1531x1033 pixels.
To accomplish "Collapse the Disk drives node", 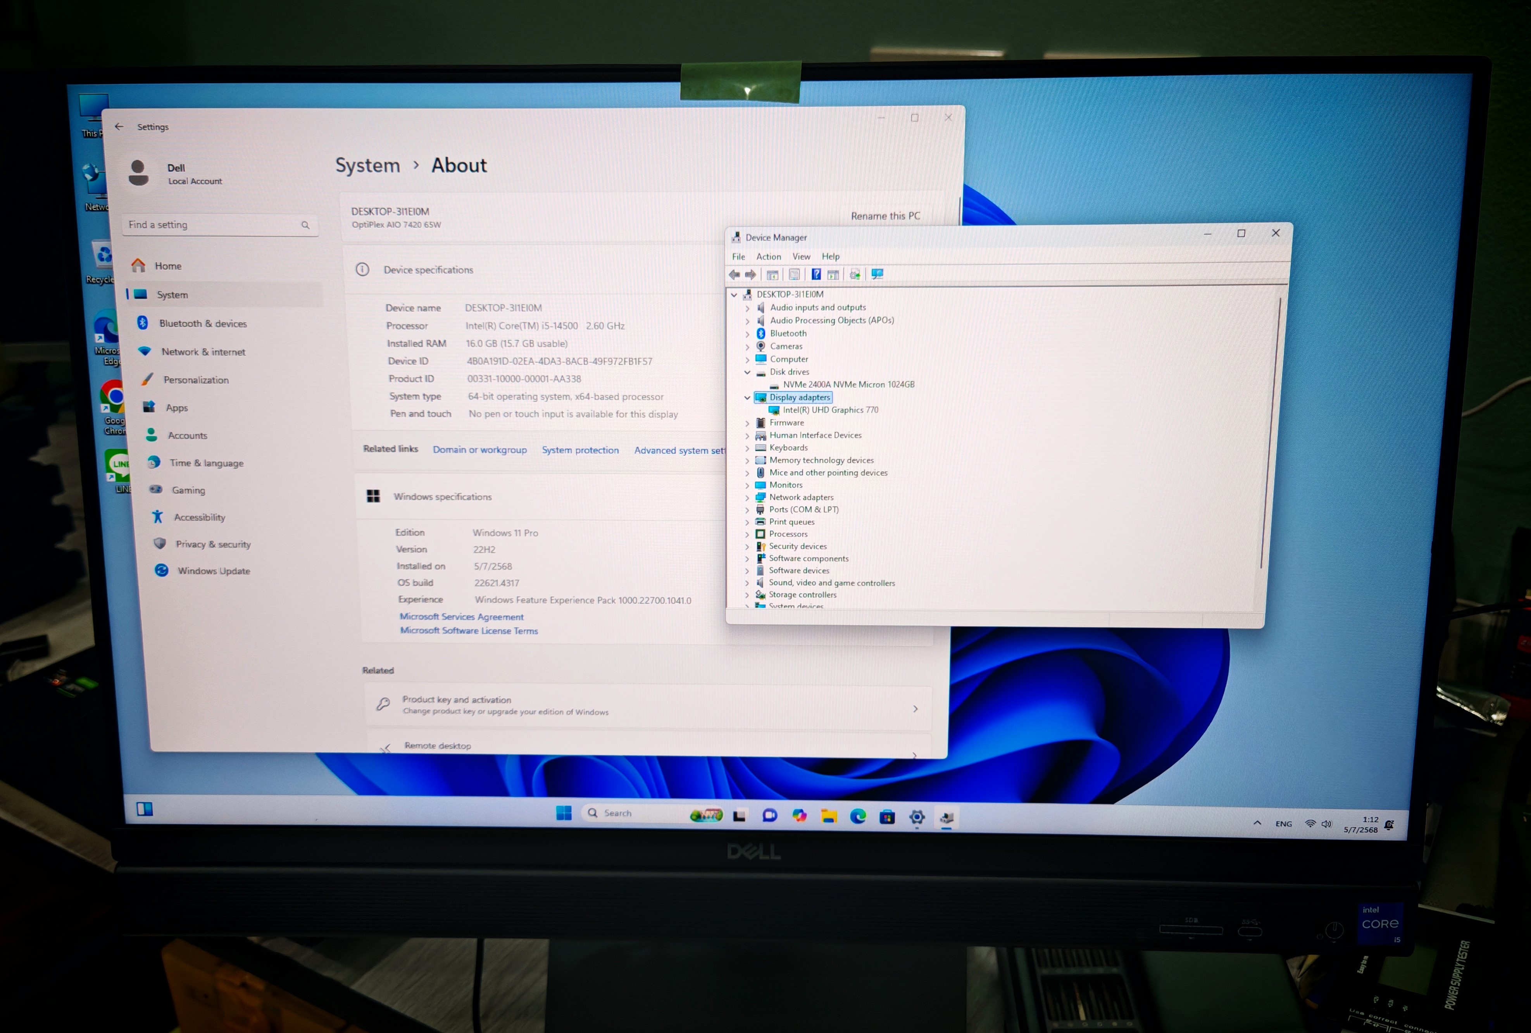I will coord(748,372).
